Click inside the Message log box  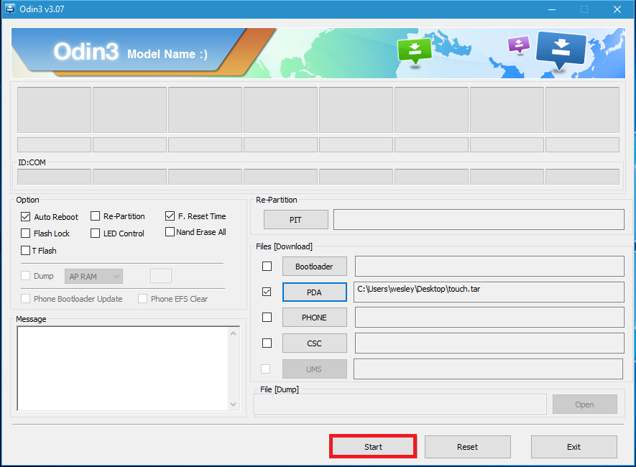point(122,368)
